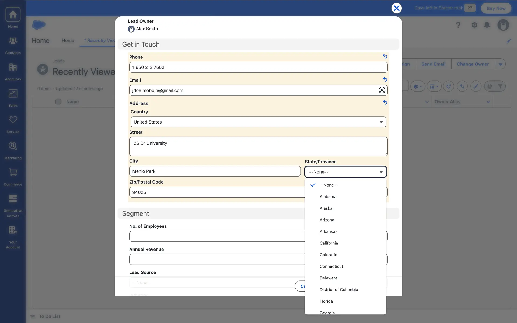The height and width of the screenshot is (323, 517).
Task: Pick District of Columbia option
Action: pos(338,290)
